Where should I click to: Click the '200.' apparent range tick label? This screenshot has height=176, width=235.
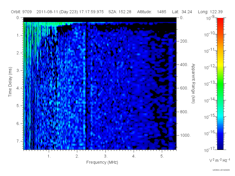click(x=184, y=41)
